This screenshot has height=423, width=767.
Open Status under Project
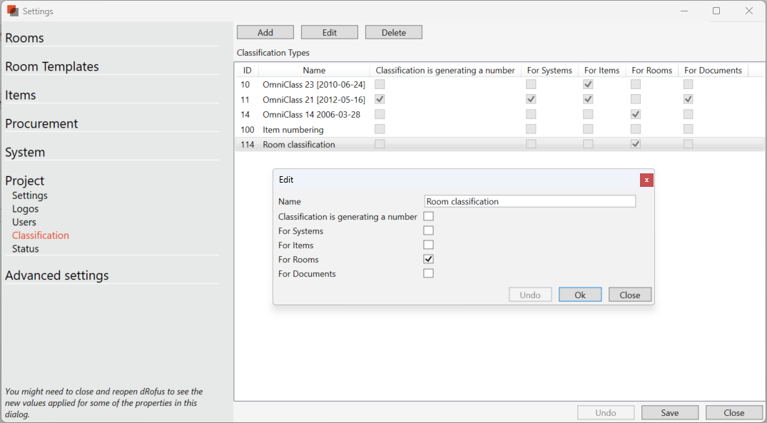pyautogui.click(x=25, y=249)
